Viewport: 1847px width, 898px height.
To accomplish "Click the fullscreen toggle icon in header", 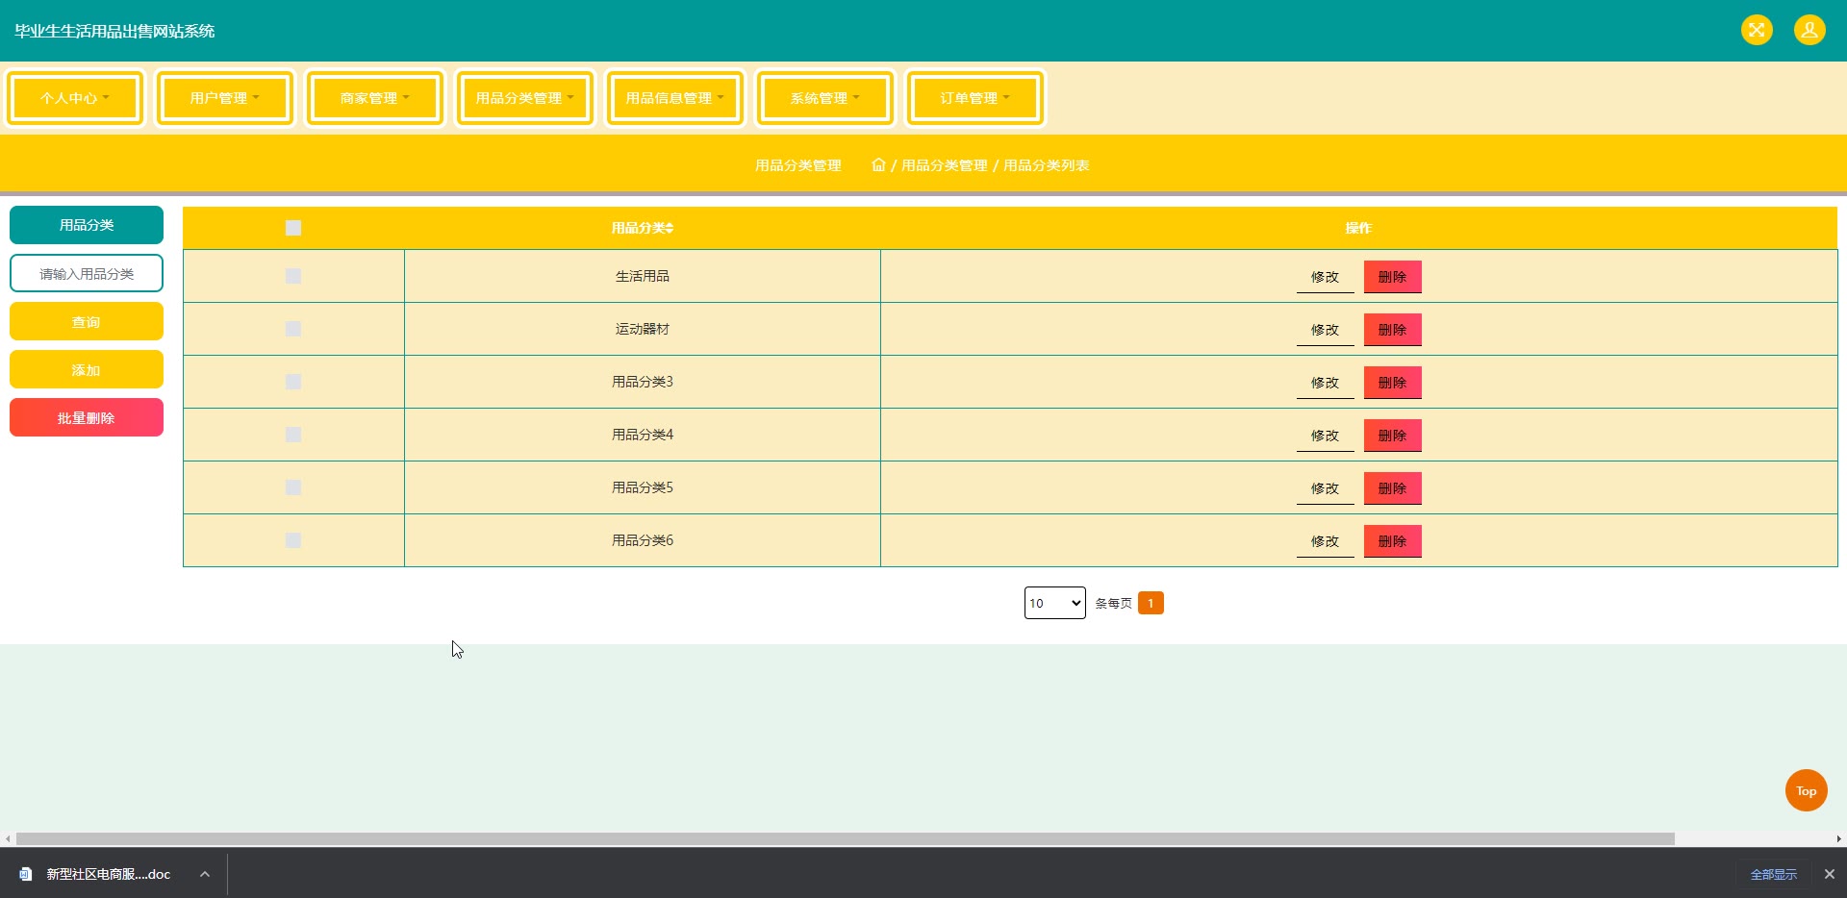I will 1757,30.
